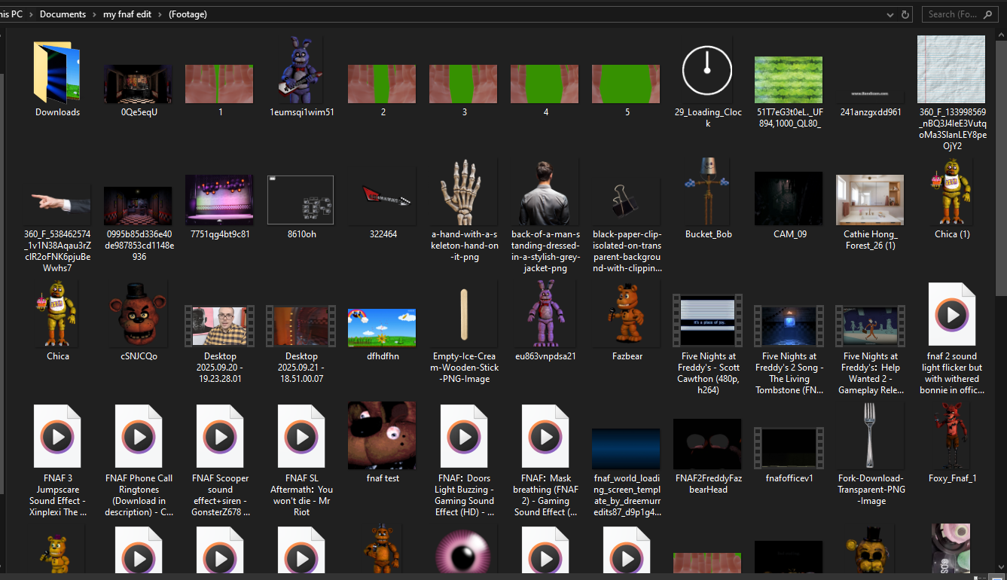Select the FNAF Scooper sound effect+siren audio icon

pyautogui.click(x=220, y=436)
